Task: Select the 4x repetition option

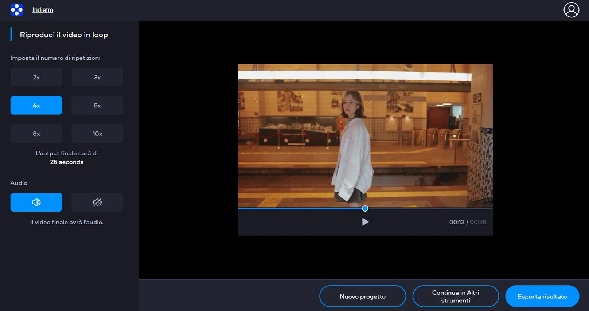Action: (36, 105)
